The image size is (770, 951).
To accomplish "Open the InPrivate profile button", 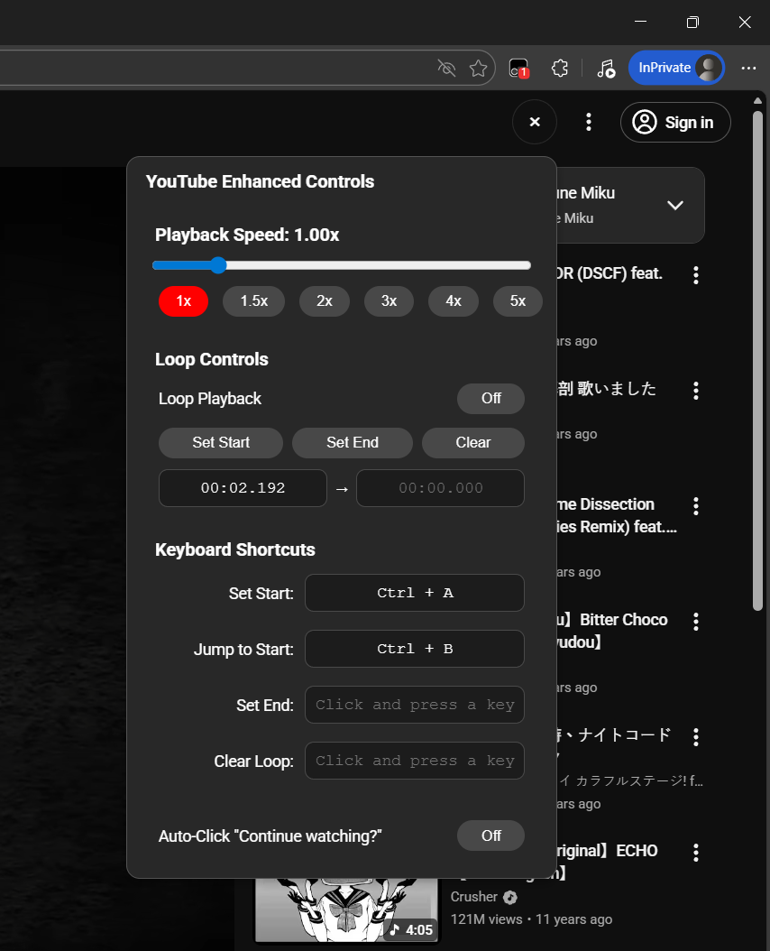I will (x=676, y=68).
